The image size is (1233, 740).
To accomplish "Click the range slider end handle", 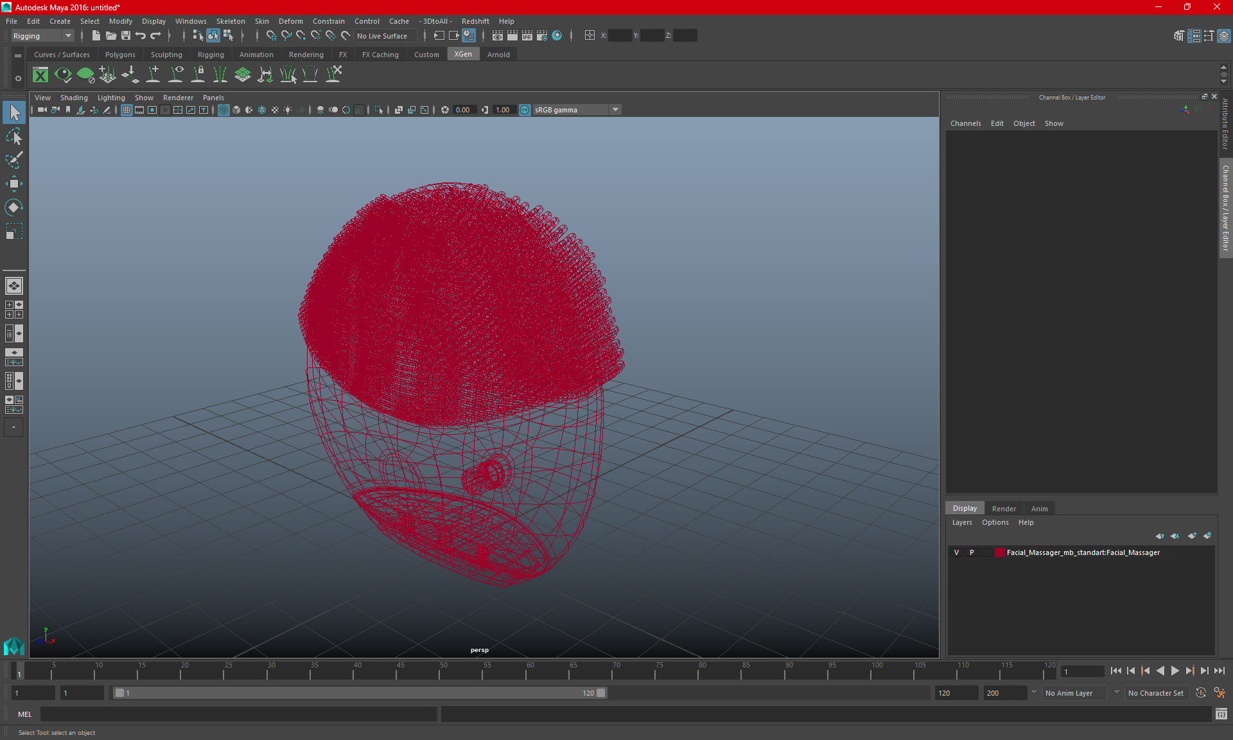I will (601, 693).
